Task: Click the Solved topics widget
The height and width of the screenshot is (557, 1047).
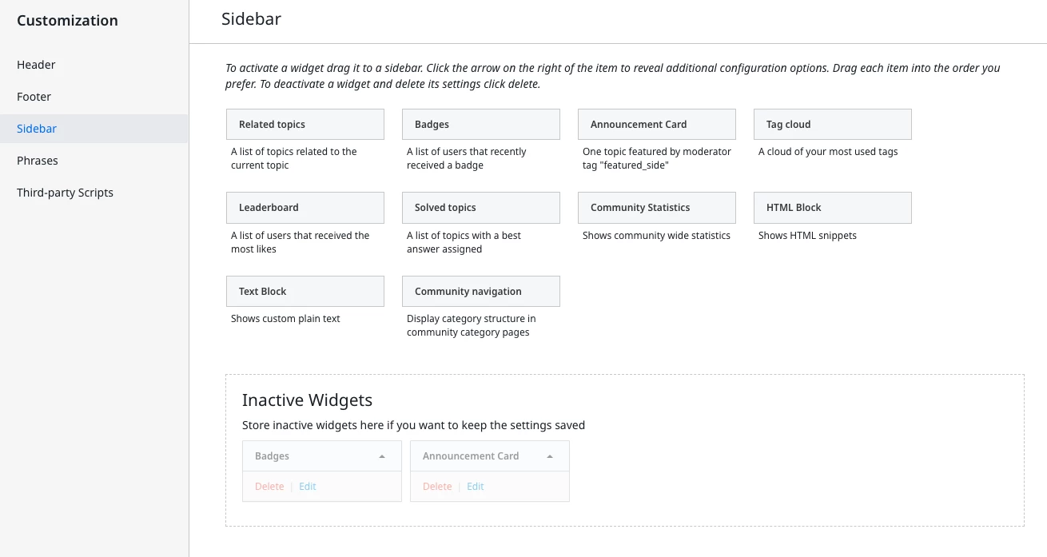Action: (480, 208)
